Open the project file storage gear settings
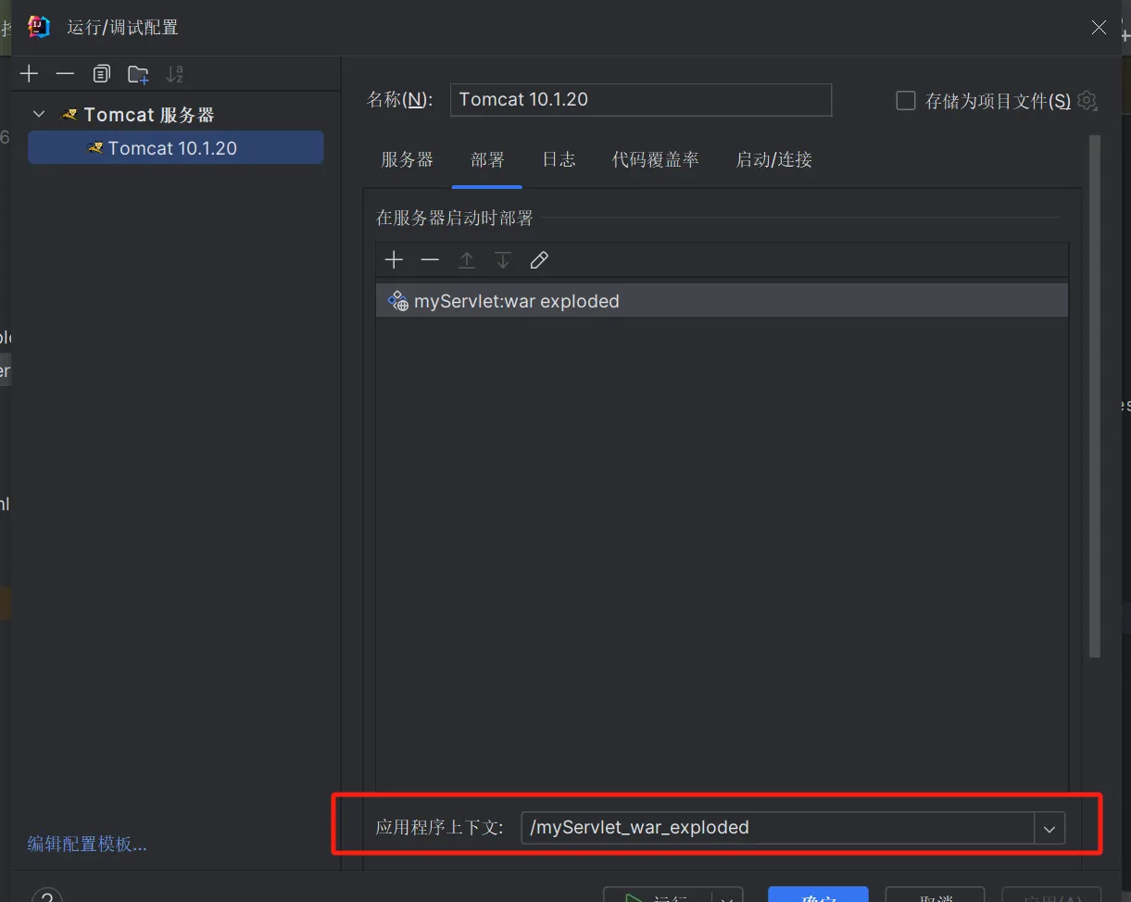The height and width of the screenshot is (902, 1131). [x=1087, y=100]
